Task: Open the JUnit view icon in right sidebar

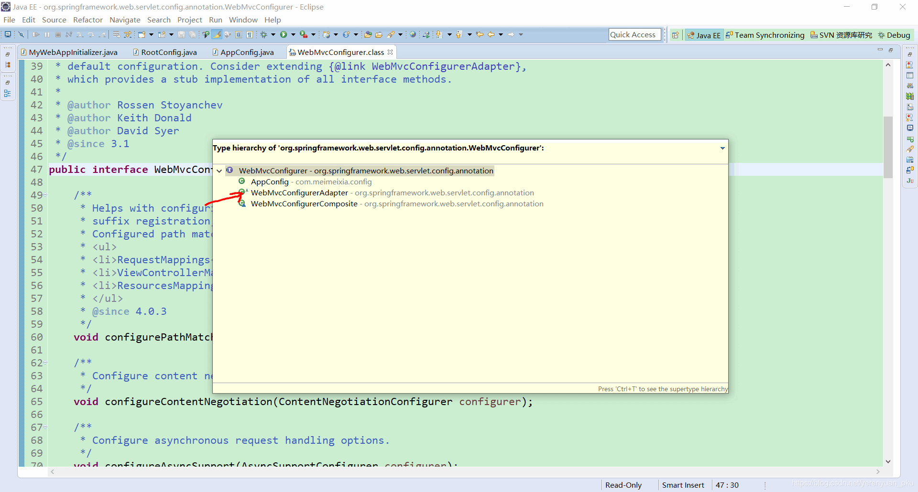Action: [910, 181]
